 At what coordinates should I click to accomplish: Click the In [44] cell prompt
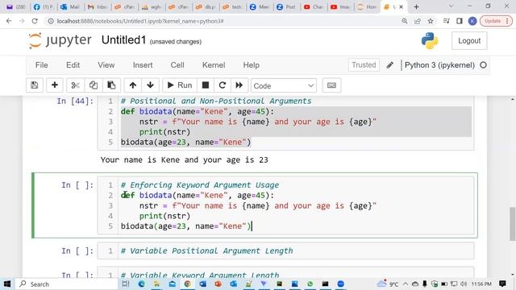click(75, 101)
